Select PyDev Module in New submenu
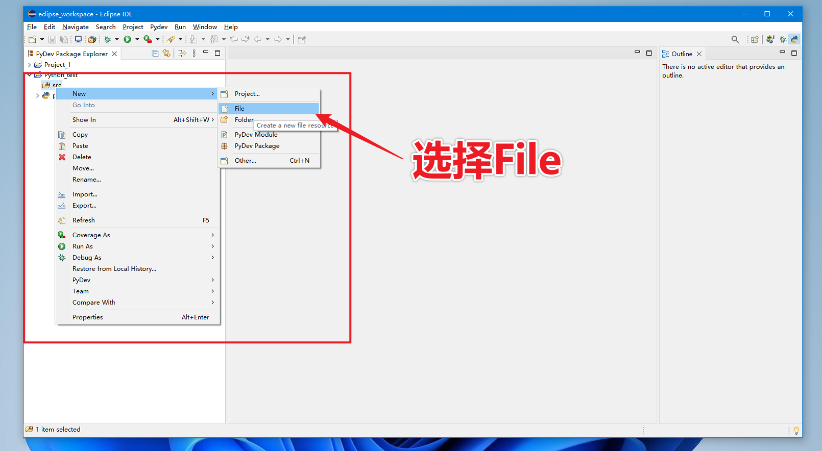 tap(269, 135)
